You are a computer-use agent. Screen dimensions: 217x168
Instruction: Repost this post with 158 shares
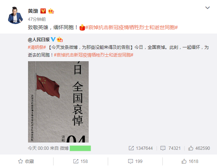click(80, 161)
